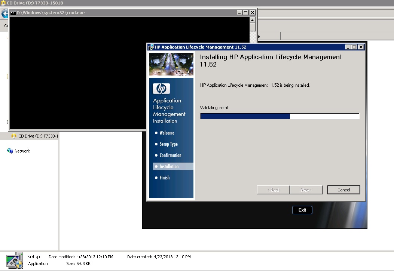Click the Exit button below the installer
The width and height of the screenshot is (394, 271).
click(302, 210)
